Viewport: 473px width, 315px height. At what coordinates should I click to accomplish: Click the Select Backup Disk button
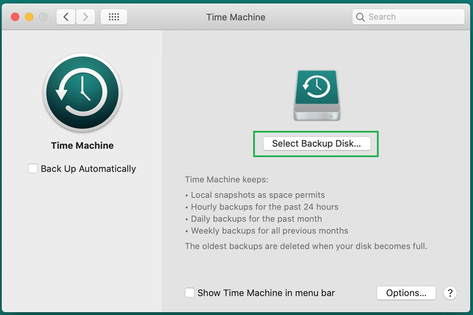point(316,144)
